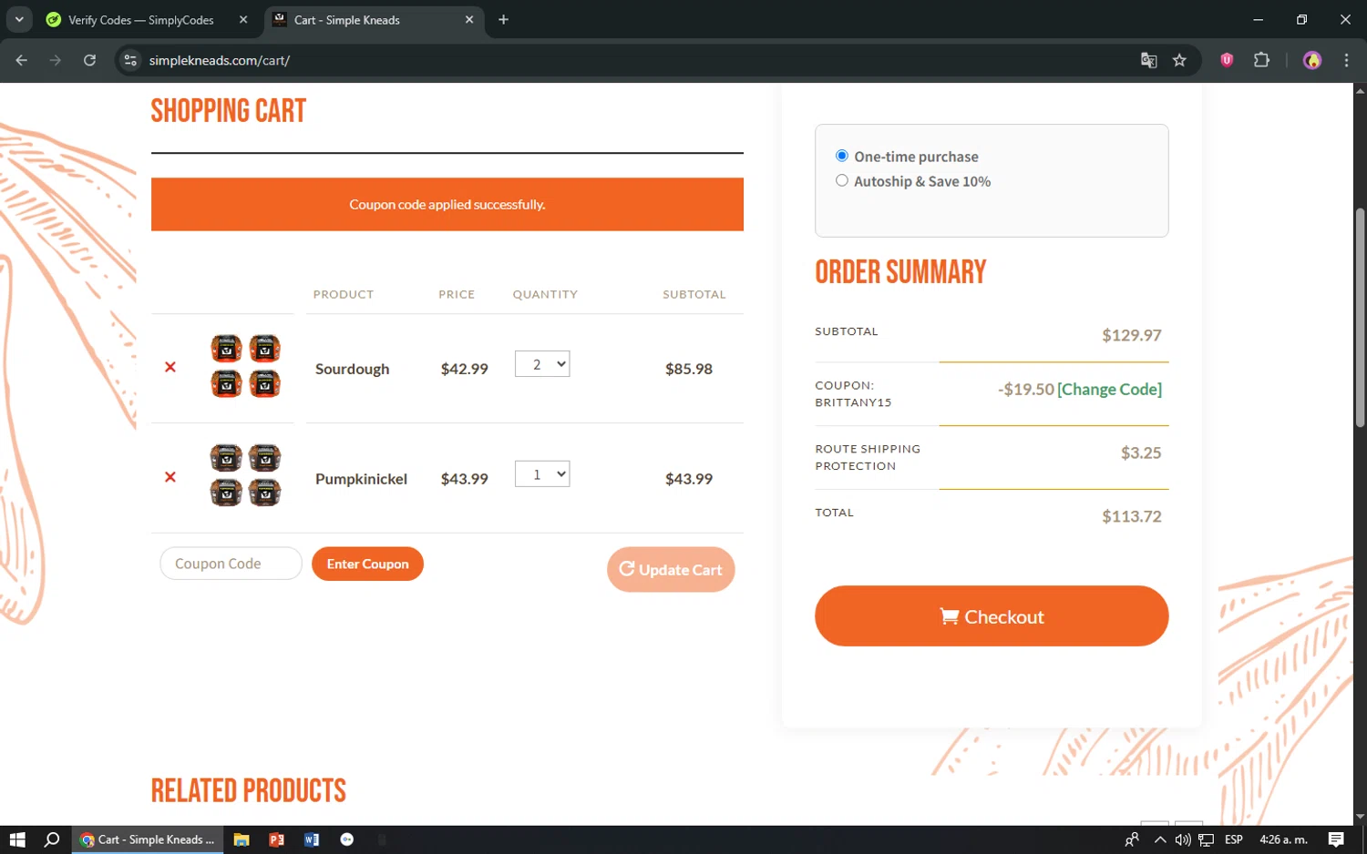The height and width of the screenshot is (854, 1367).
Task: Apply code with Enter Coupon button
Action: [367, 564]
